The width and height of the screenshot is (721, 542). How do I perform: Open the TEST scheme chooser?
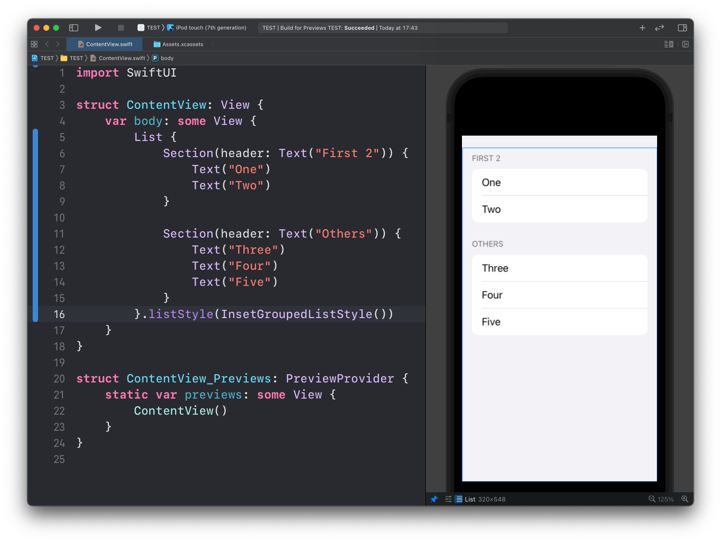152,27
